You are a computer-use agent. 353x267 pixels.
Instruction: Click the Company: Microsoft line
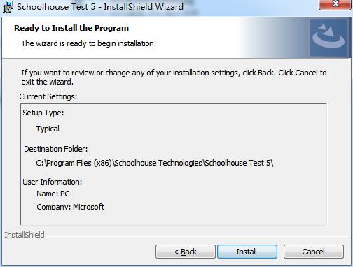(70, 207)
